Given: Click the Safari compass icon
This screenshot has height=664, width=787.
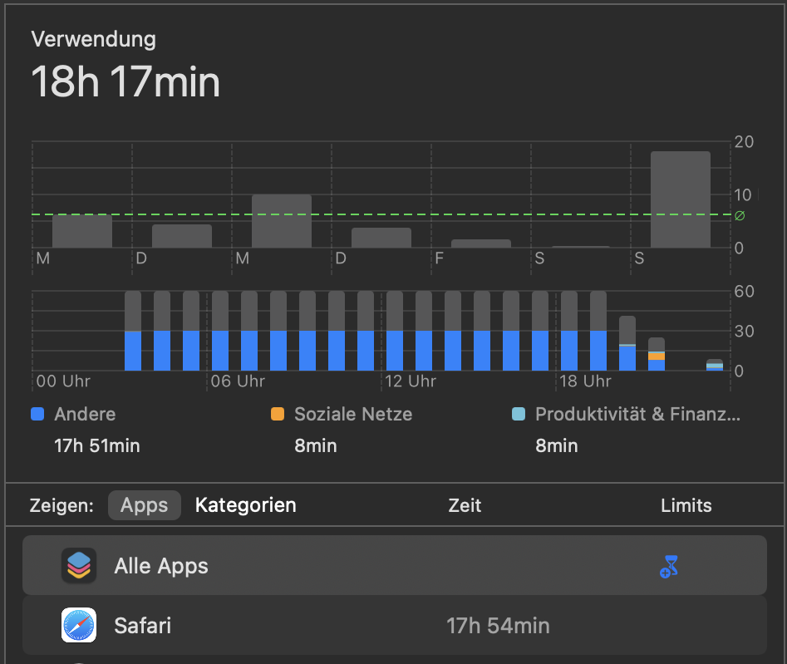Looking at the screenshot, I should coord(79,625).
